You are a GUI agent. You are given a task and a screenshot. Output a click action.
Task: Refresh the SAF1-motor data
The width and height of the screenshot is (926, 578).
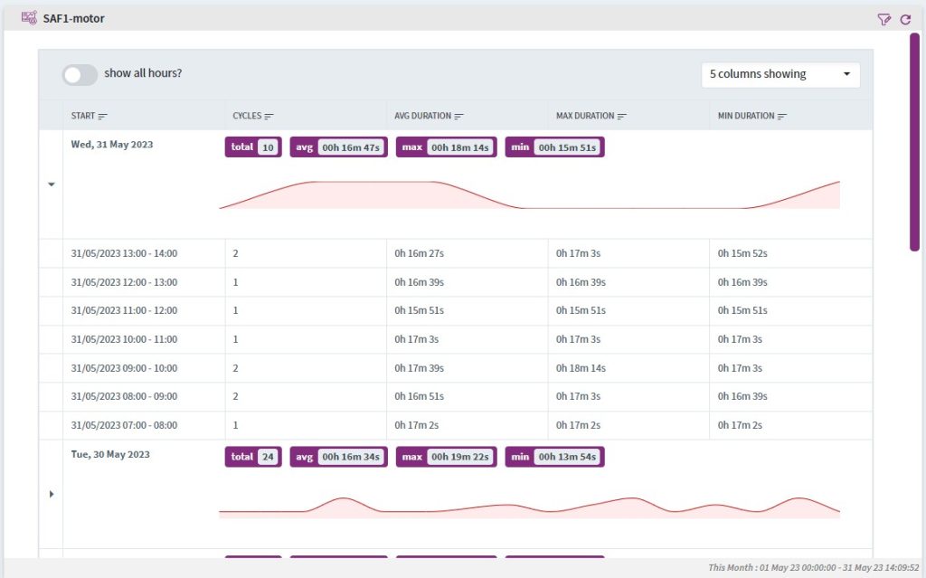904,18
